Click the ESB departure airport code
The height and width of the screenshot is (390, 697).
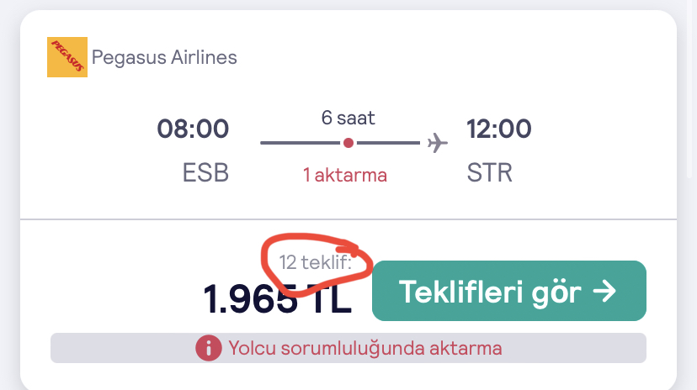click(x=205, y=173)
